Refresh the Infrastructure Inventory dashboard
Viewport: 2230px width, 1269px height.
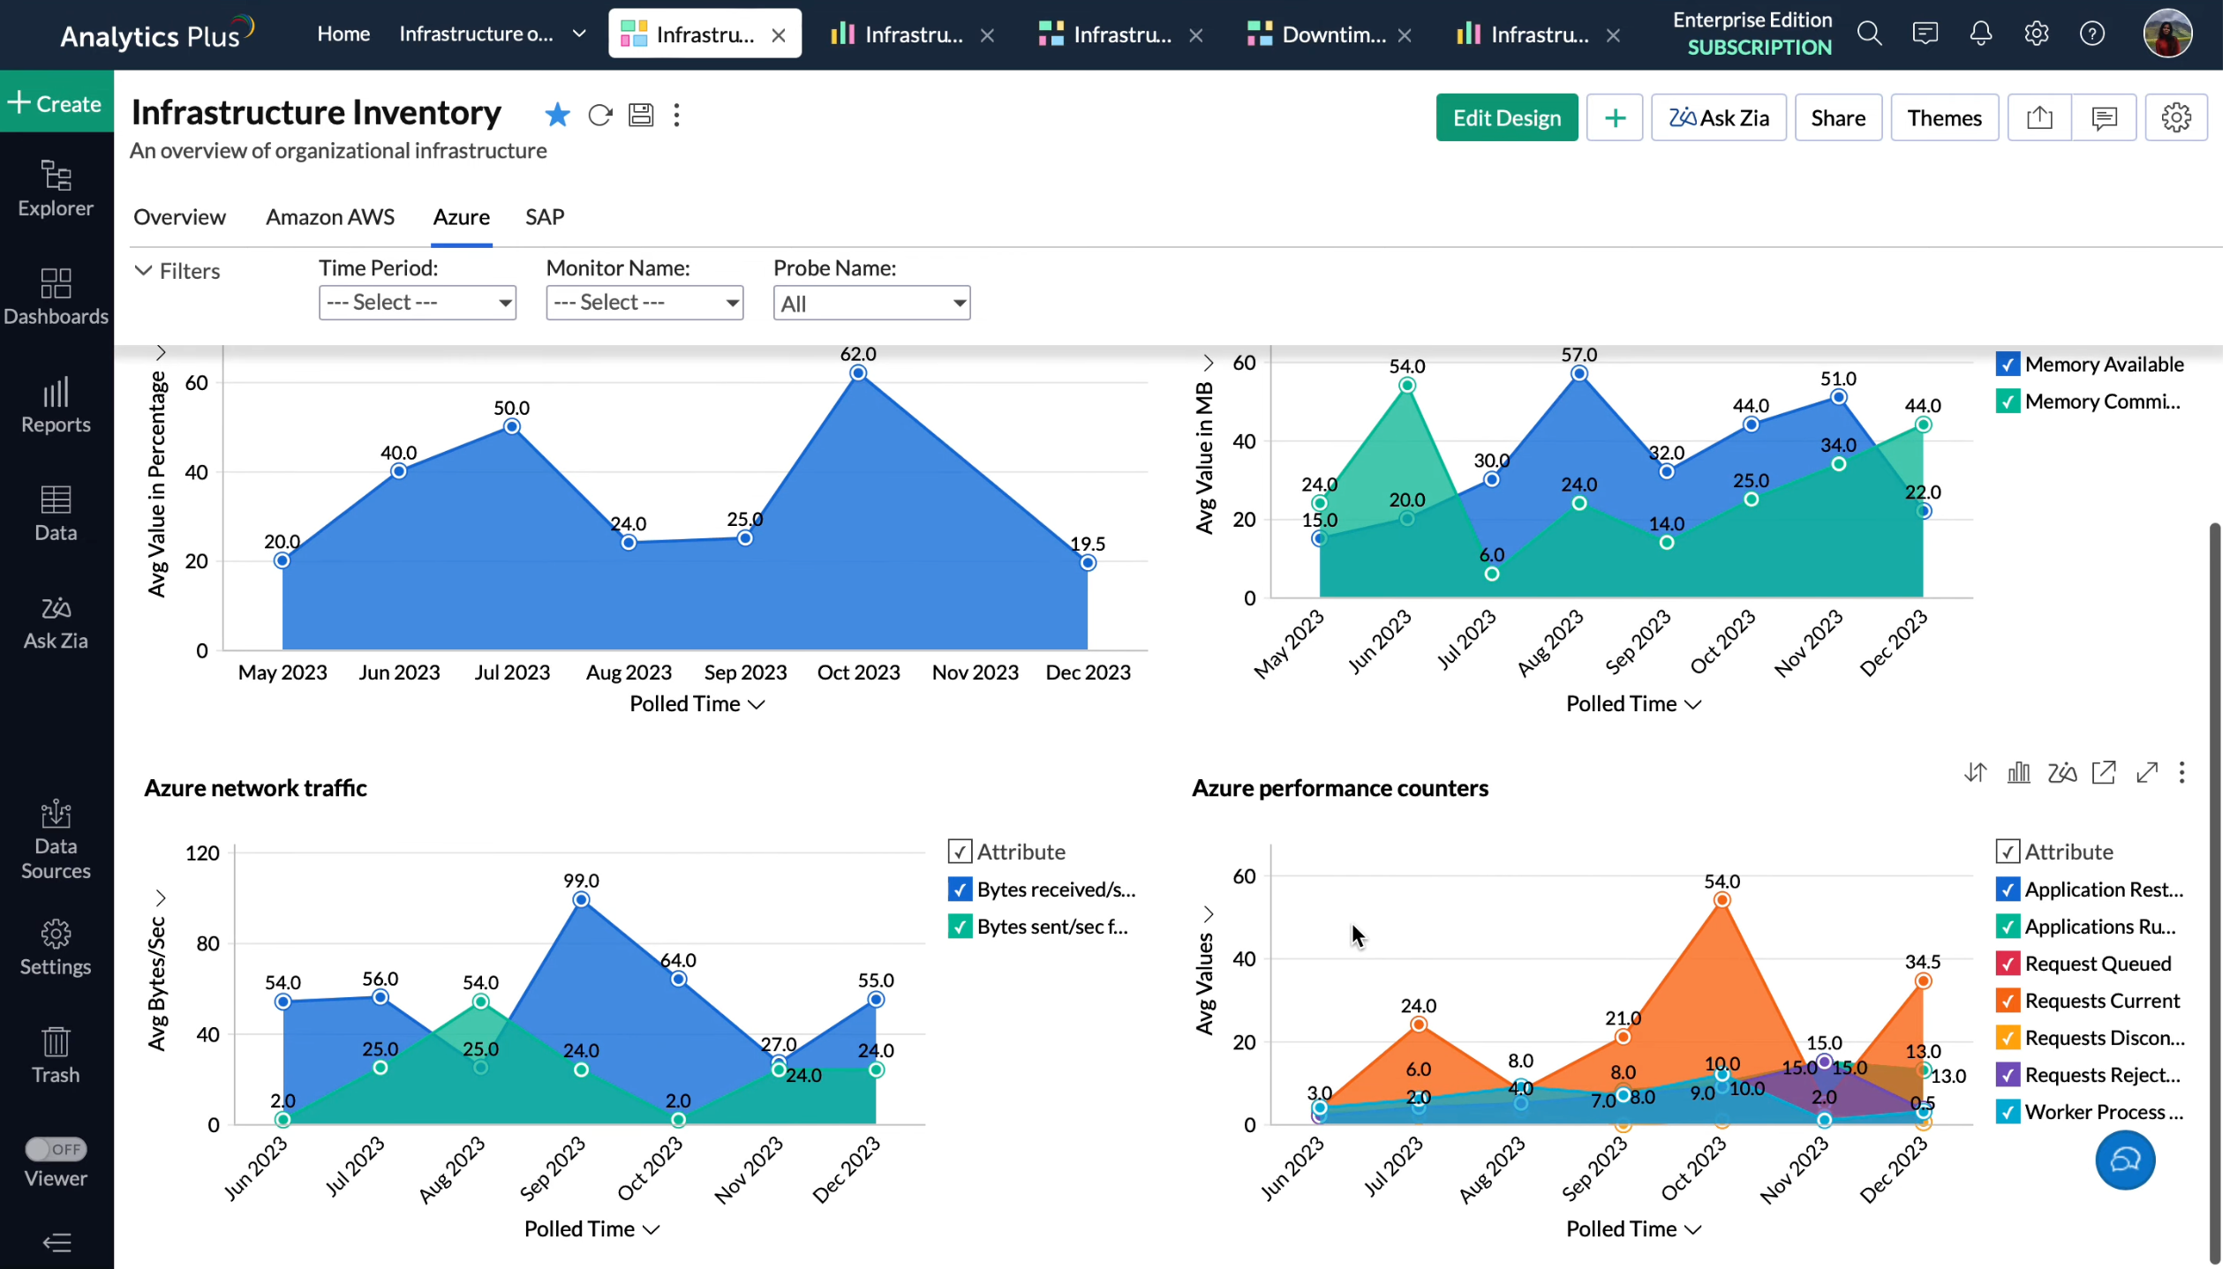click(x=599, y=115)
